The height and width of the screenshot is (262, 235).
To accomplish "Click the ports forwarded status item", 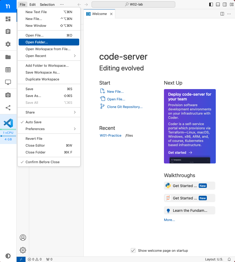I will 49,259.
